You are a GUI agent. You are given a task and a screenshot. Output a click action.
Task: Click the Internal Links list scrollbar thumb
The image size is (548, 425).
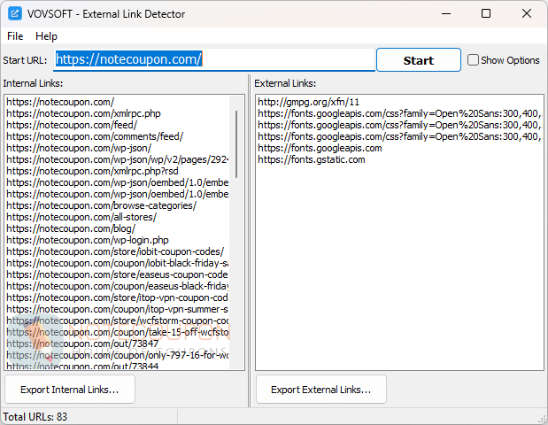(236, 144)
